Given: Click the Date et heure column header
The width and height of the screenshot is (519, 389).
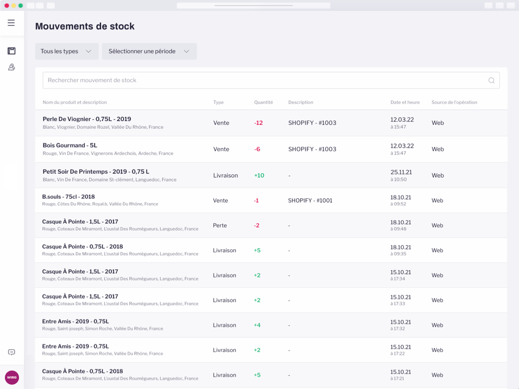Looking at the screenshot, I should (x=405, y=102).
